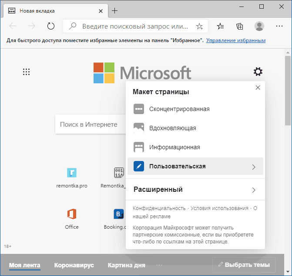
Task: Click the search magnifier in address bar
Action: coord(73,26)
